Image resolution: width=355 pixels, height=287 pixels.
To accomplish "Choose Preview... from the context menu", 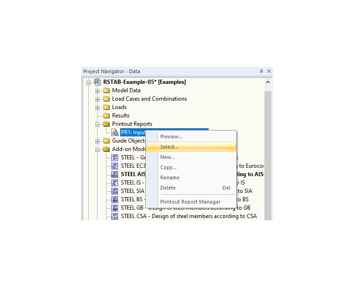I will click(x=191, y=137).
